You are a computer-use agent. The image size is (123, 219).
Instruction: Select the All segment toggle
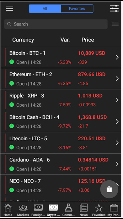[45, 9]
